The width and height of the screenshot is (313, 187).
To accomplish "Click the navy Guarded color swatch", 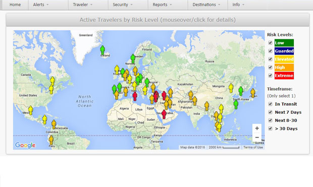I will tap(284, 51).
